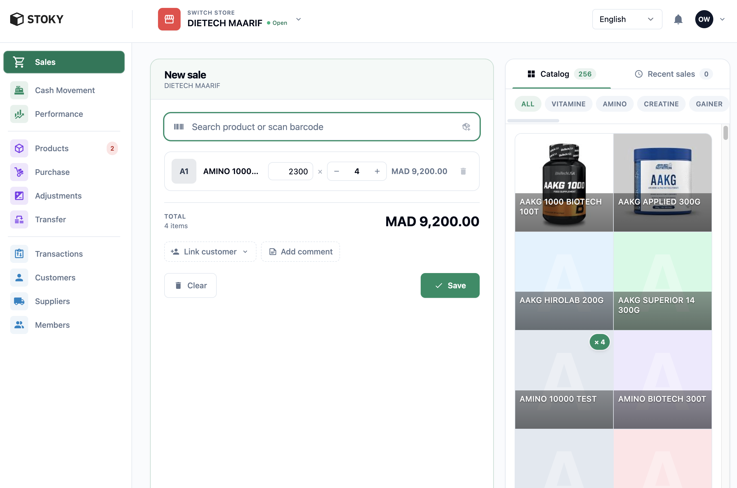Screen dimensions: 737x488
Task: Click the Cash Movement register icon
Action: tap(19, 90)
